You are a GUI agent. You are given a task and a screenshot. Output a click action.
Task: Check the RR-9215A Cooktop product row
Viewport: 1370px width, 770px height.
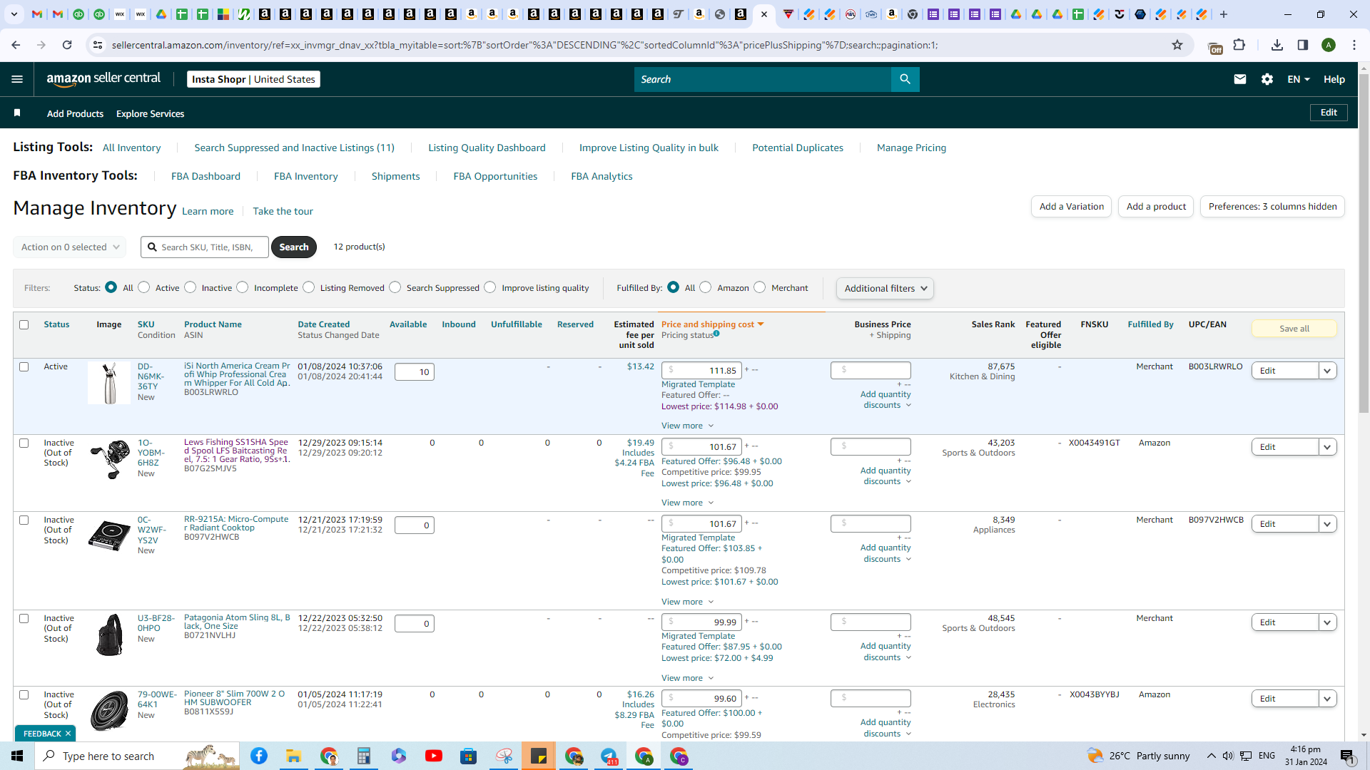pyautogui.click(x=24, y=520)
